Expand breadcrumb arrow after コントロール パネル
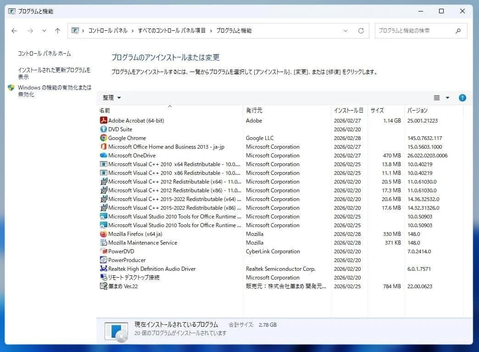Image resolution: width=479 pixels, height=352 pixels. pyautogui.click(x=133, y=31)
